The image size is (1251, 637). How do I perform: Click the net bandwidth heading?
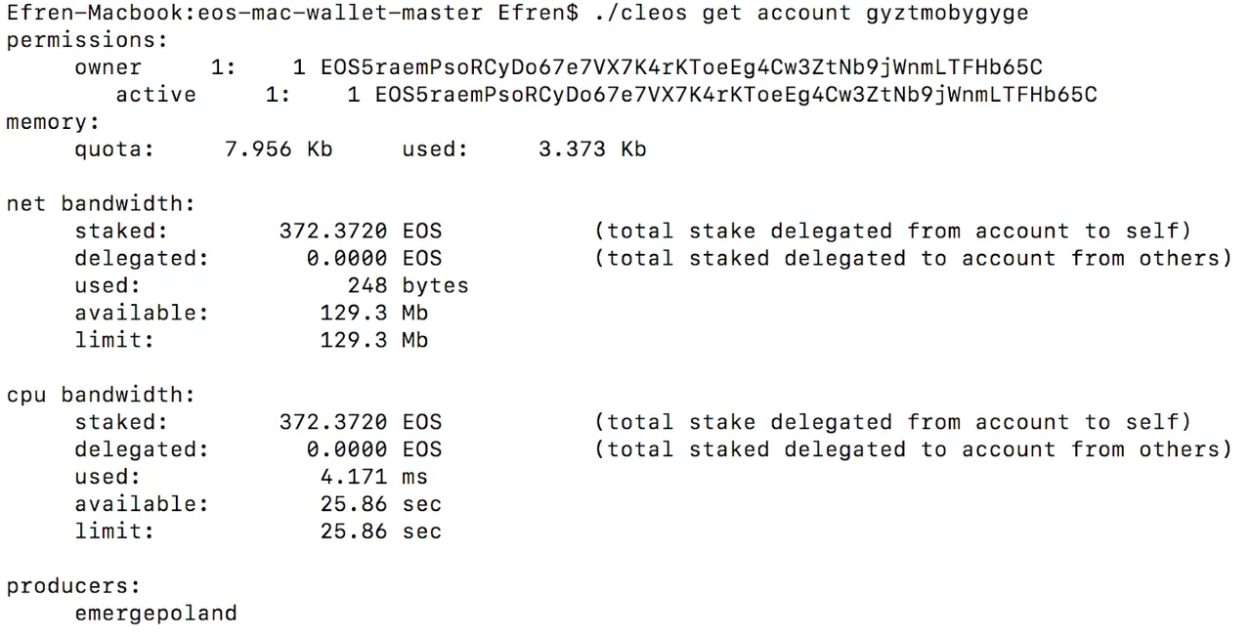[x=101, y=204]
